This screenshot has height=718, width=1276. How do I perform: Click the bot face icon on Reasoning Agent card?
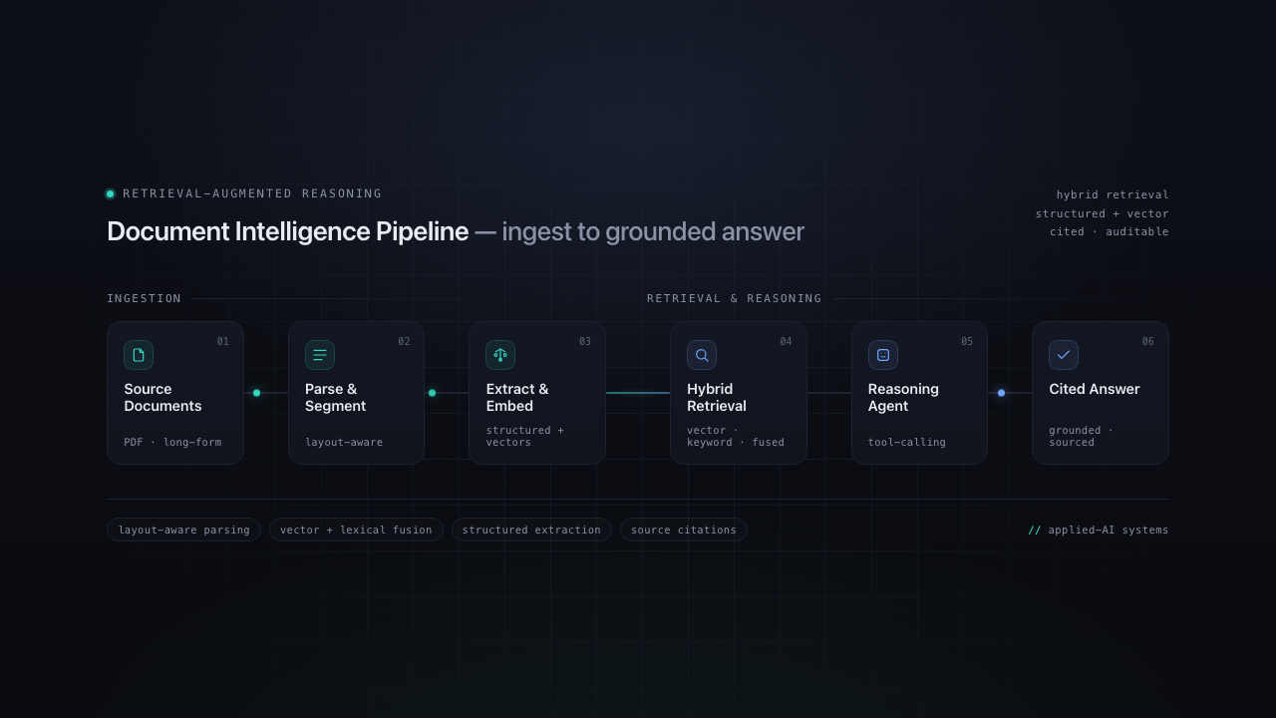click(883, 355)
